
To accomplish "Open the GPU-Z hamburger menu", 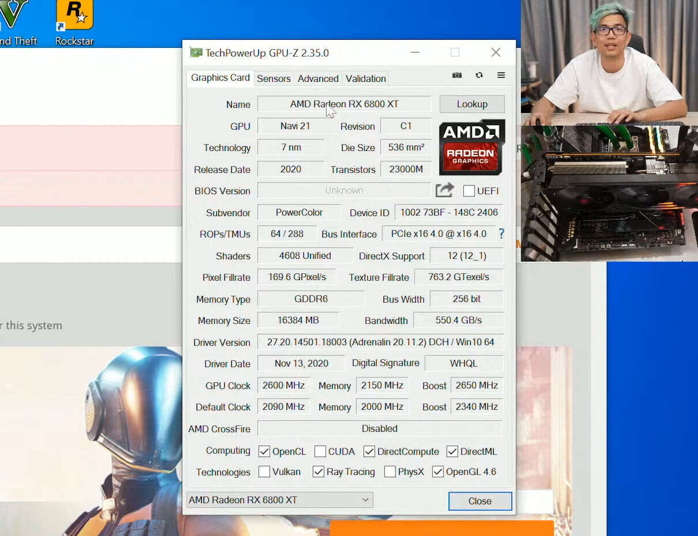I will click(501, 76).
